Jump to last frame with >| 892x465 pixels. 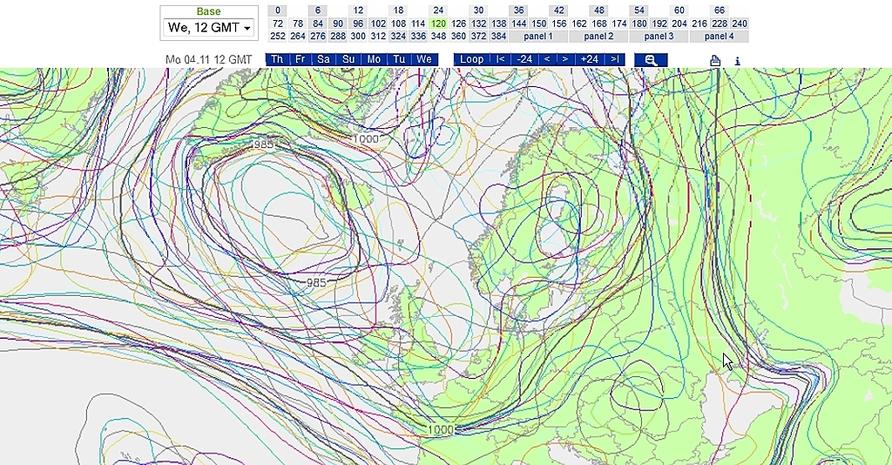[x=615, y=59]
